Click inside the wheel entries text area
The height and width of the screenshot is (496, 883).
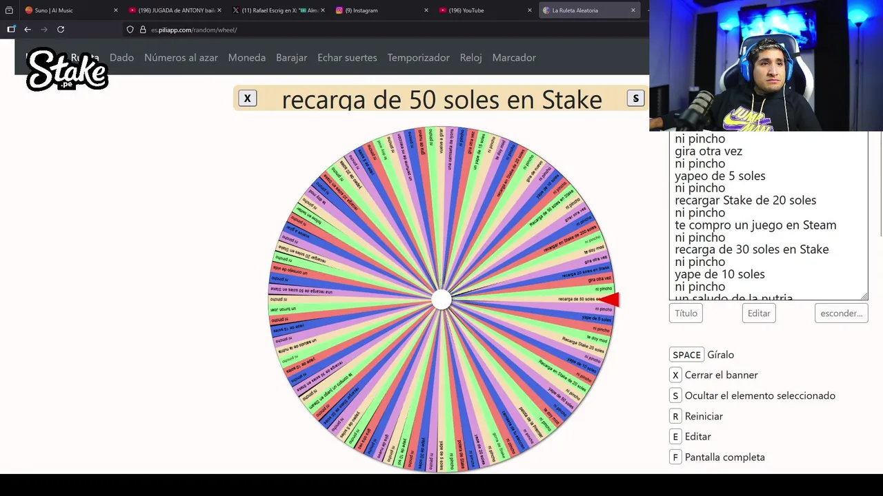click(x=768, y=216)
